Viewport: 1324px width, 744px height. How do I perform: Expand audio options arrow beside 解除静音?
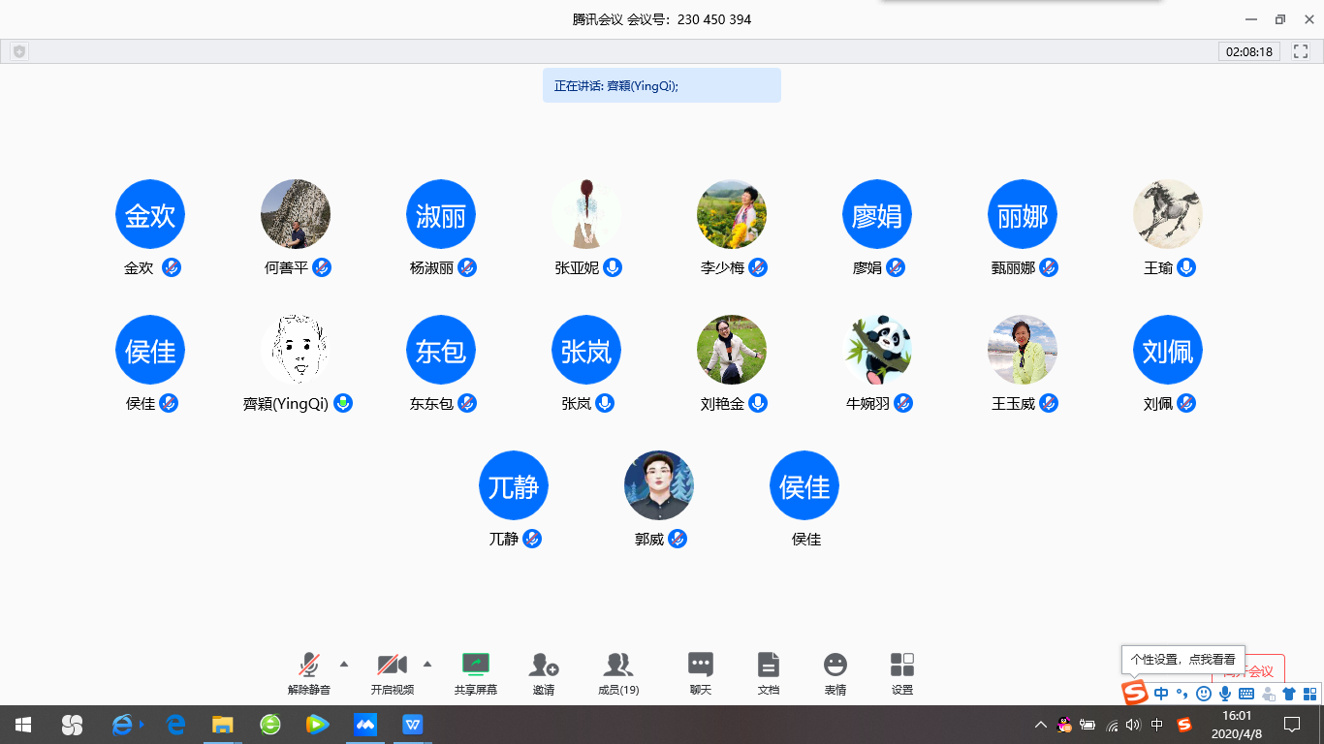344,664
